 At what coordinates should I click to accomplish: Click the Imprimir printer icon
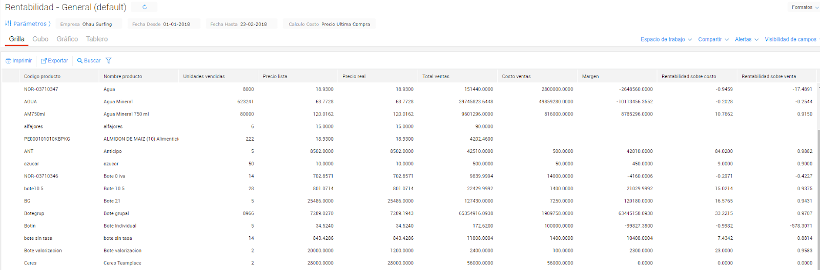(8, 61)
